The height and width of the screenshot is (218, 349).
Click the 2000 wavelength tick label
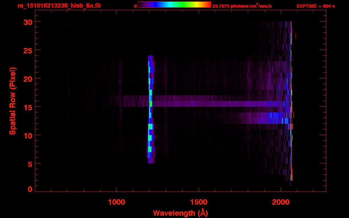tap(281, 202)
